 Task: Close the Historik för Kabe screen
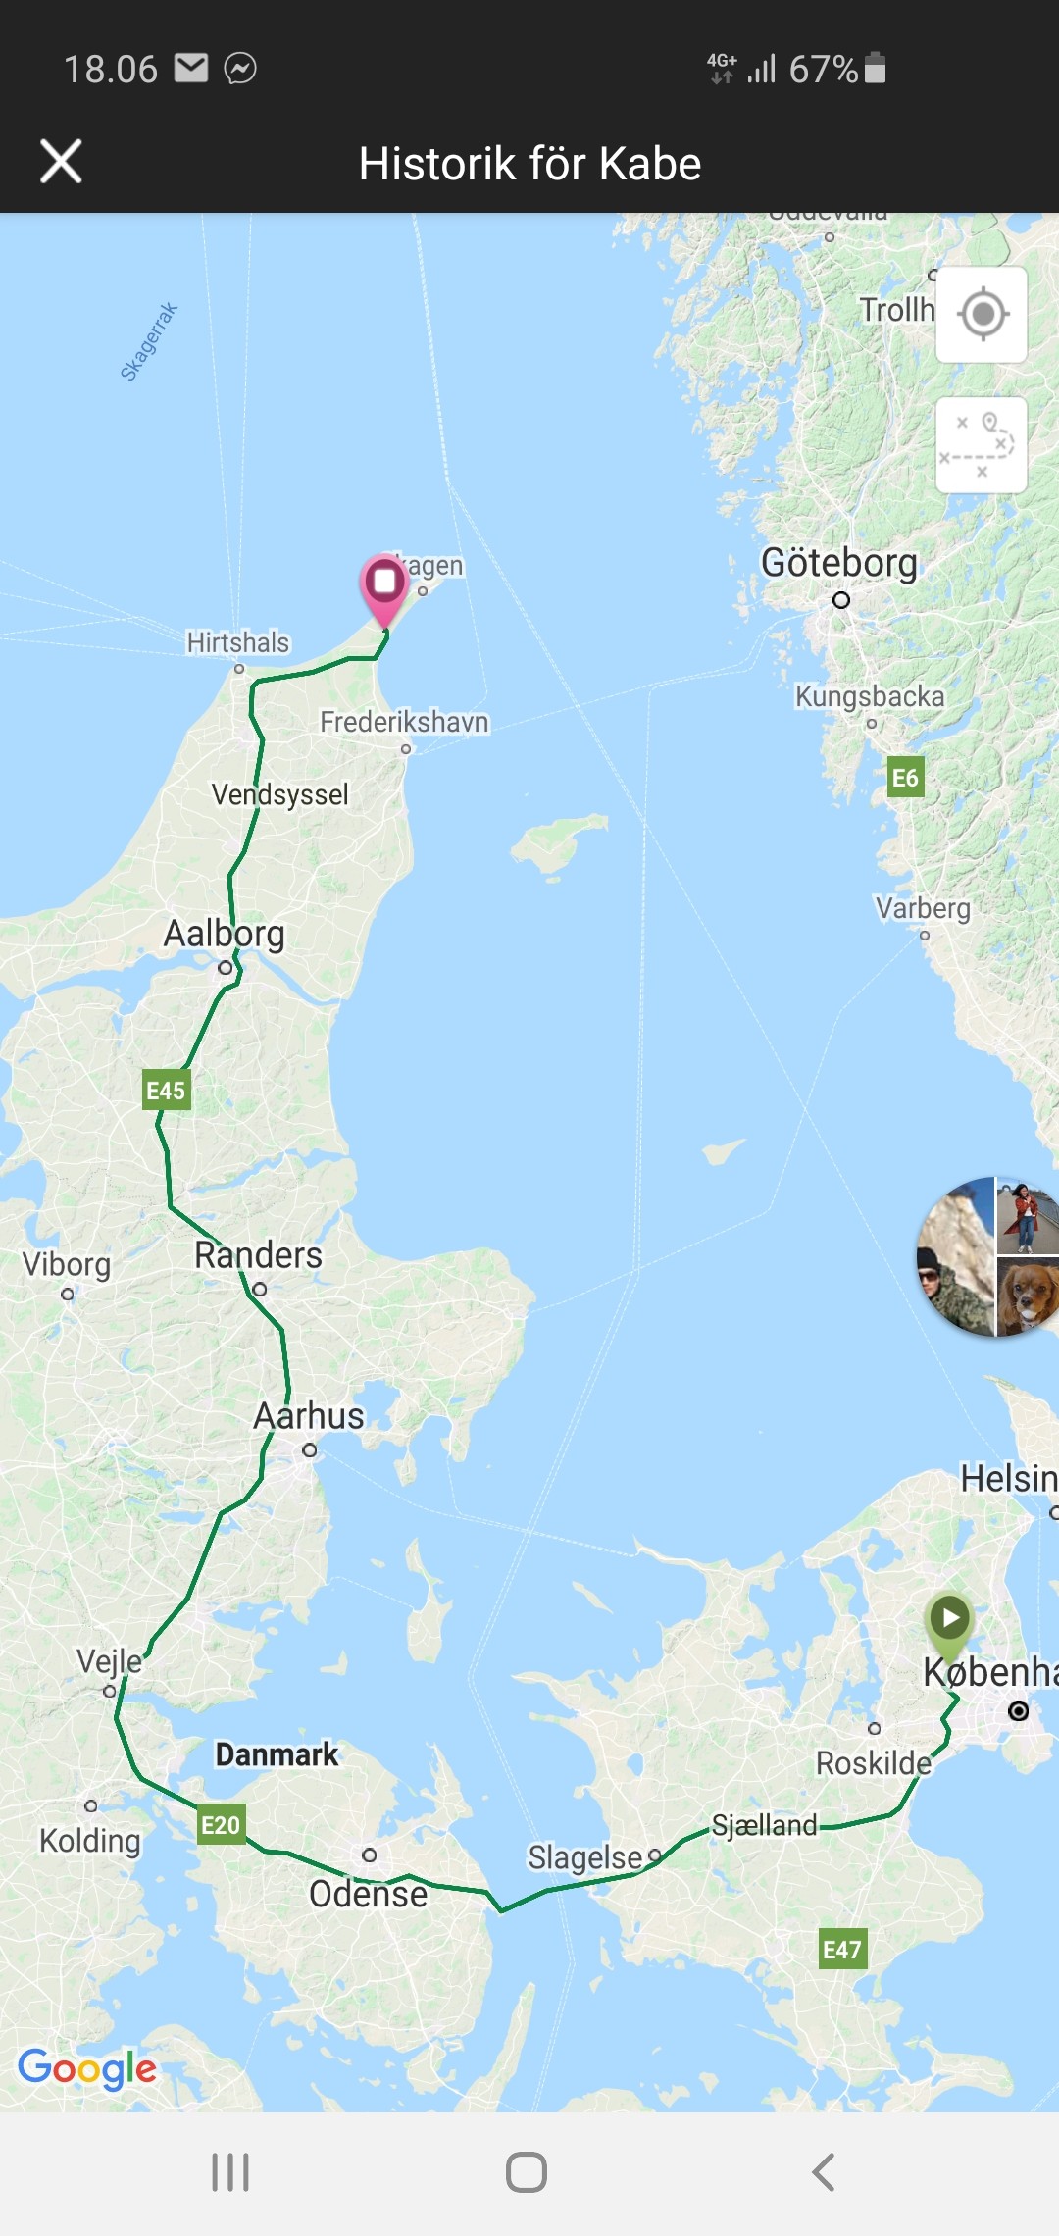(x=61, y=162)
